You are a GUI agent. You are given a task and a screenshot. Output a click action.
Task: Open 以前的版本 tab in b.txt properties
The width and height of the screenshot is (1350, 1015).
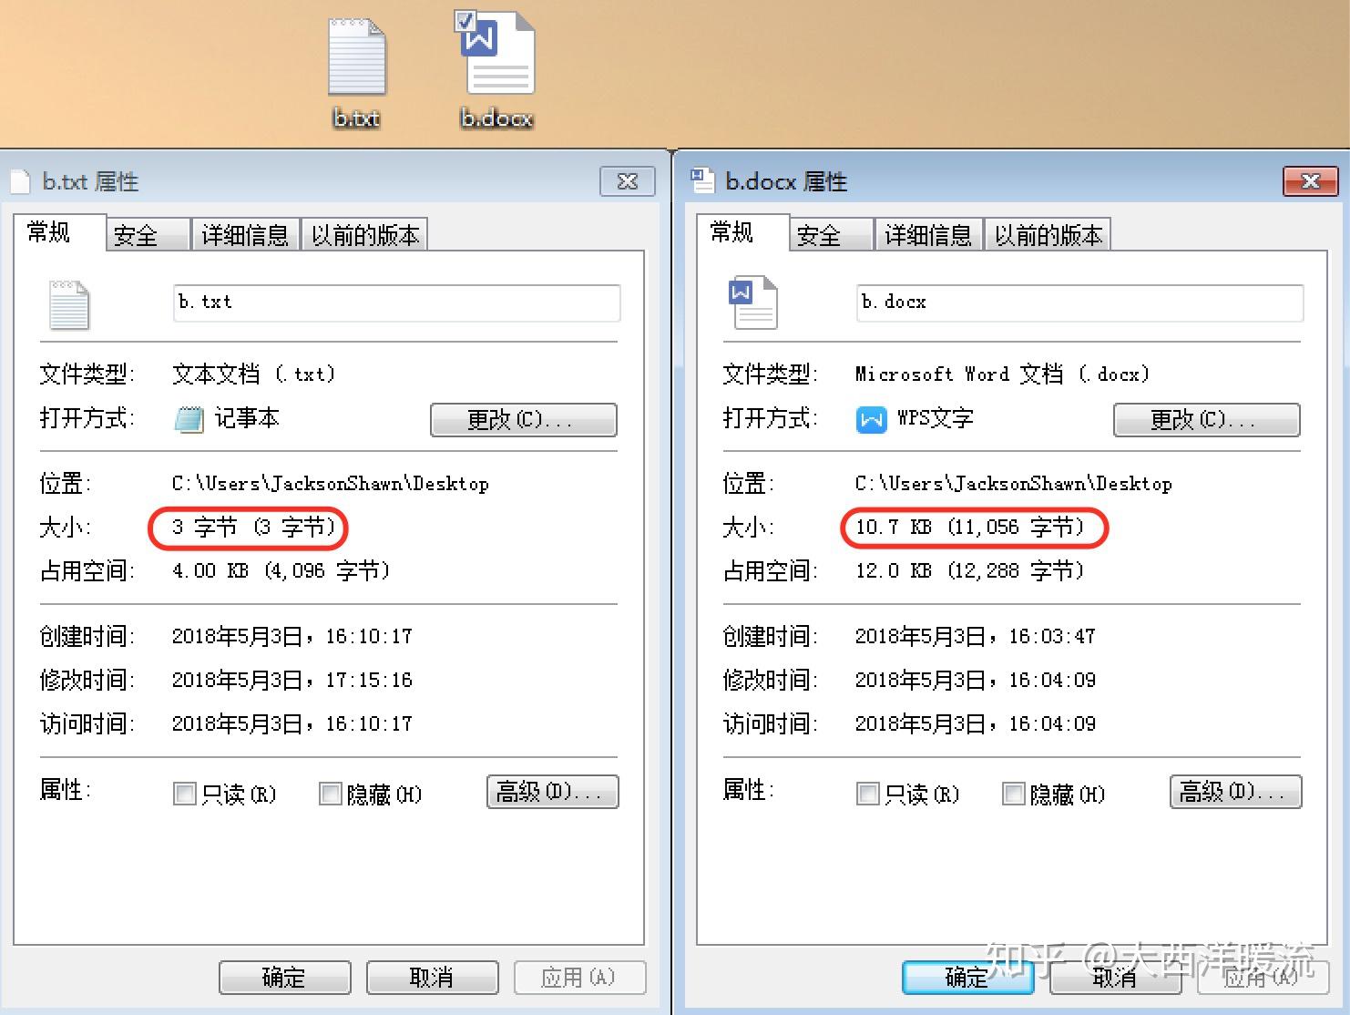(364, 235)
